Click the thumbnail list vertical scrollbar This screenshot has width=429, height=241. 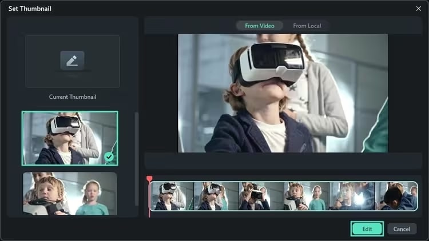137,159
